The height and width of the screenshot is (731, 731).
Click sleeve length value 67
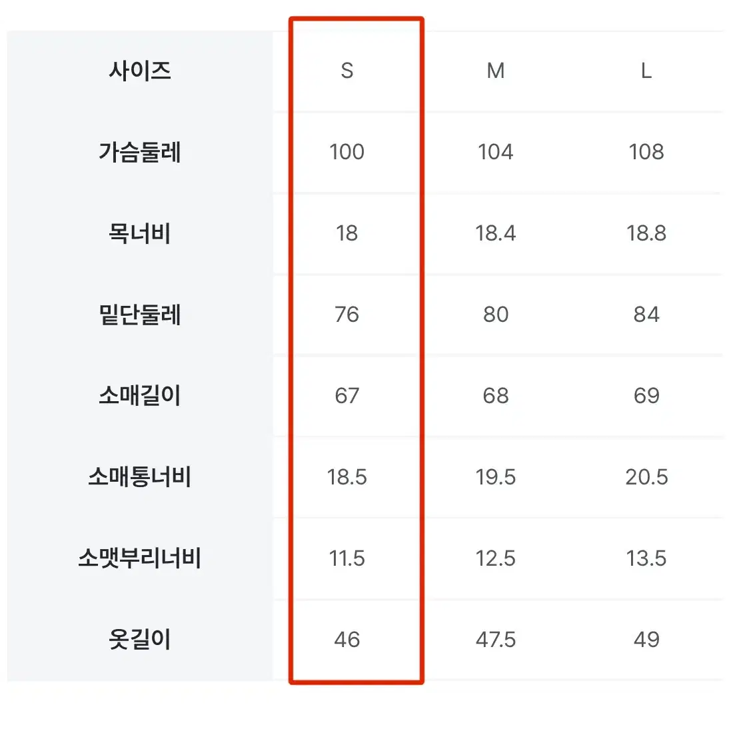pos(347,396)
